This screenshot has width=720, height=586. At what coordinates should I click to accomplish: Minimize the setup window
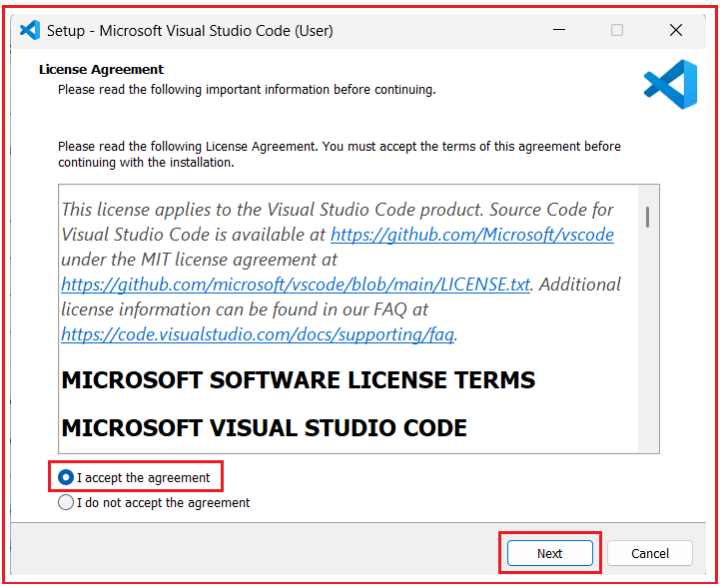pos(559,30)
